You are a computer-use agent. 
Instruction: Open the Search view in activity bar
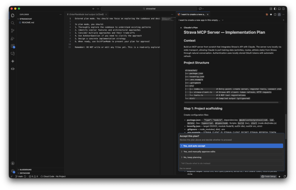13,23
